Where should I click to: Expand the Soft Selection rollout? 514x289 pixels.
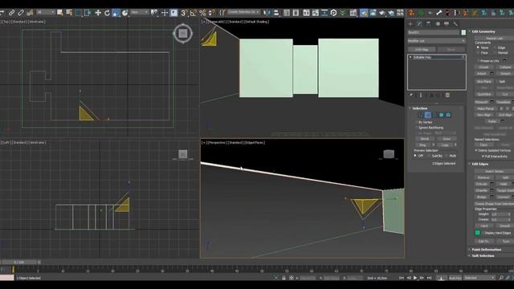(482, 255)
